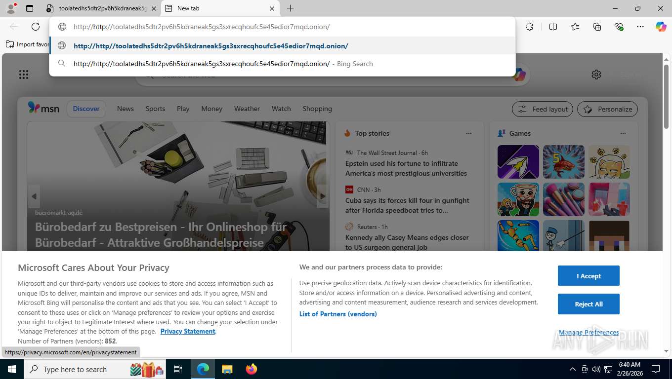Open the Favorites star icon
The height and width of the screenshot is (379, 672).
(575, 27)
